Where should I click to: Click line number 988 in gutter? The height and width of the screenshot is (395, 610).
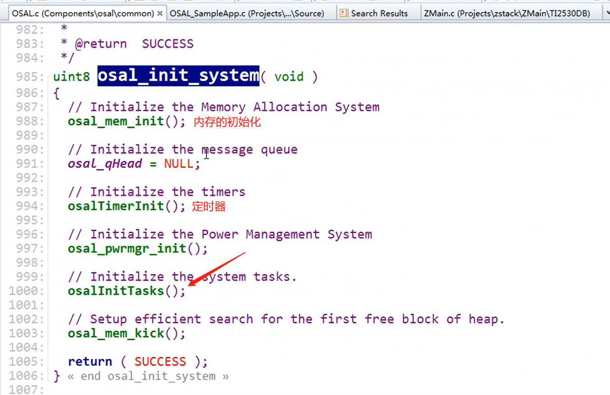30,122
